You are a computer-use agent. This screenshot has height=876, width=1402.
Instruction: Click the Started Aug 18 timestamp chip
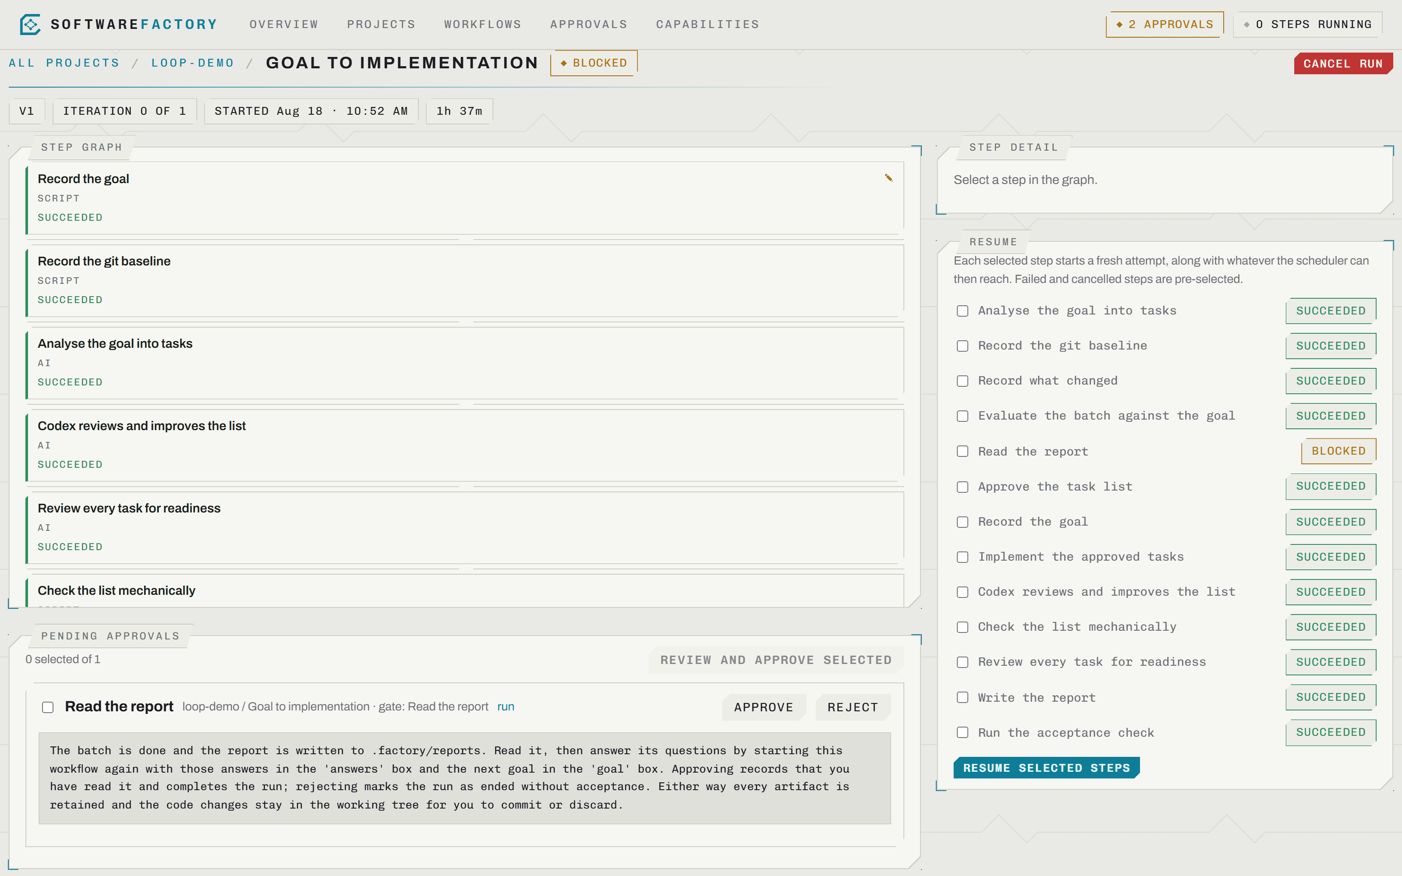click(311, 111)
